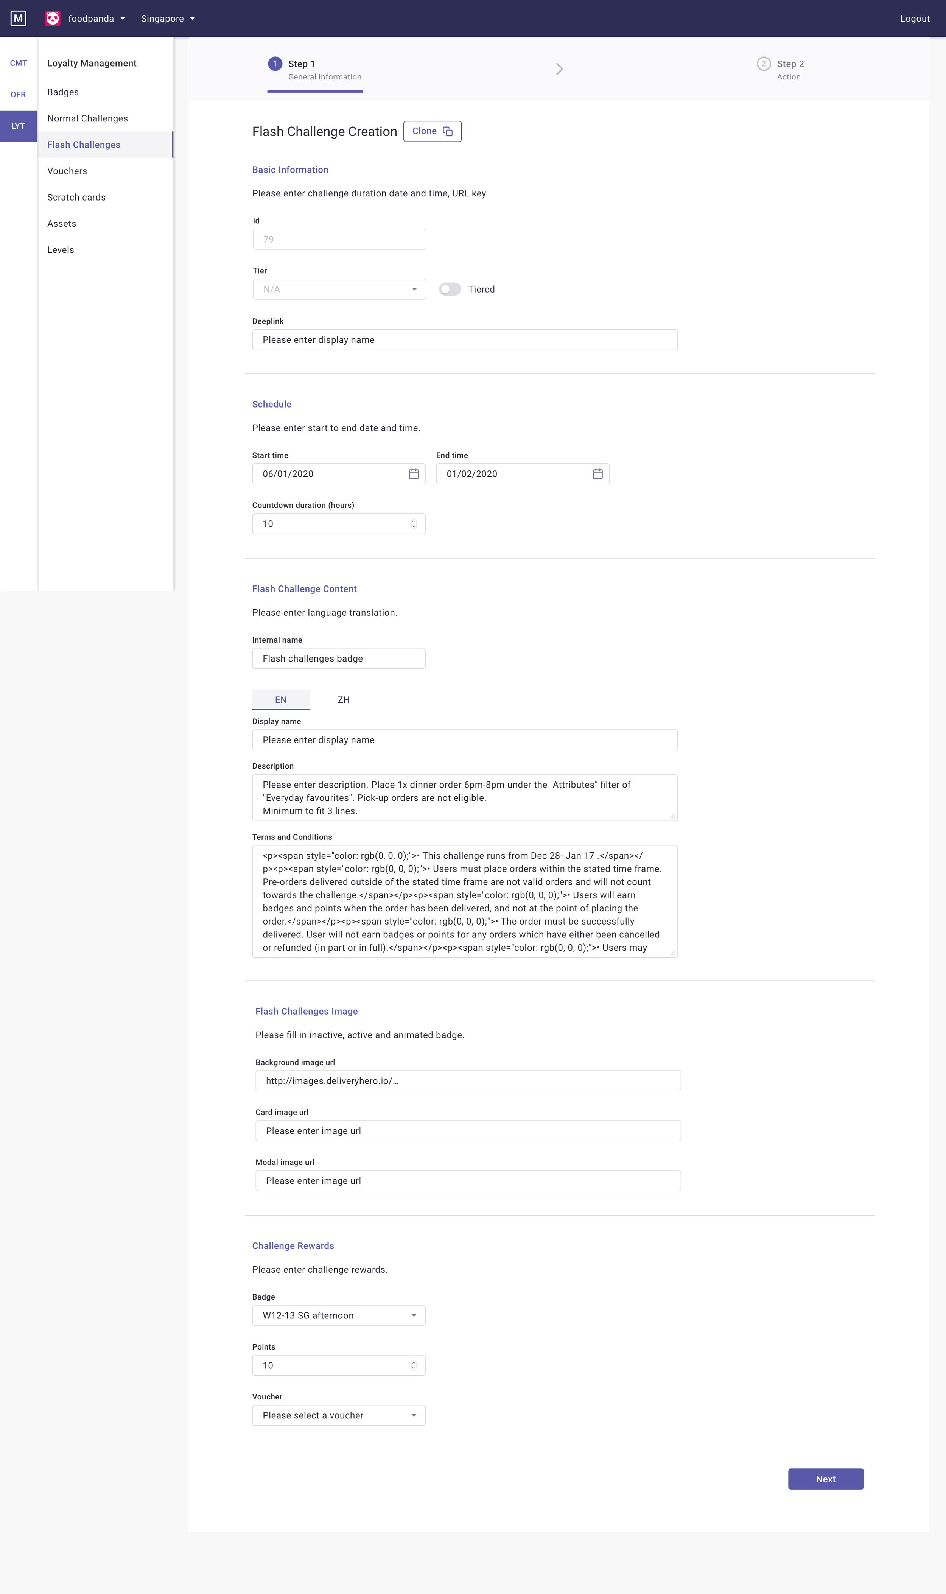Click the foodpanda panda logo icon
The image size is (946, 1594).
coord(53,19)
